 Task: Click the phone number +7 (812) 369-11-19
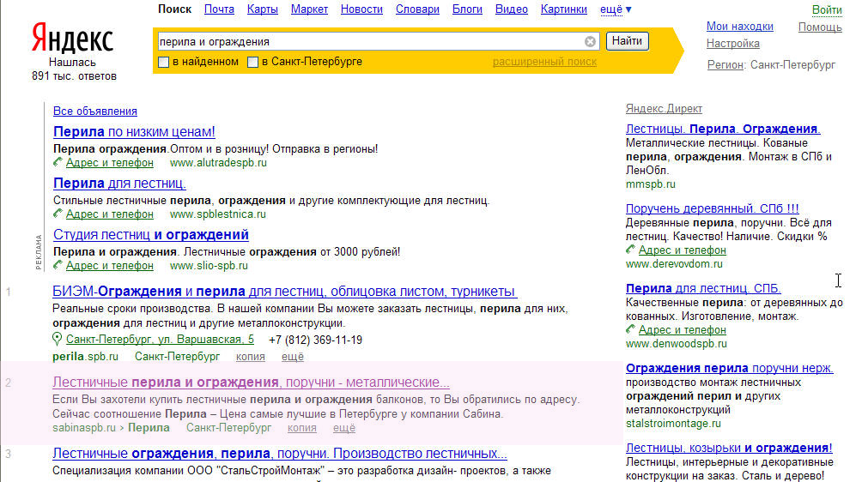(x=315, y=340)
